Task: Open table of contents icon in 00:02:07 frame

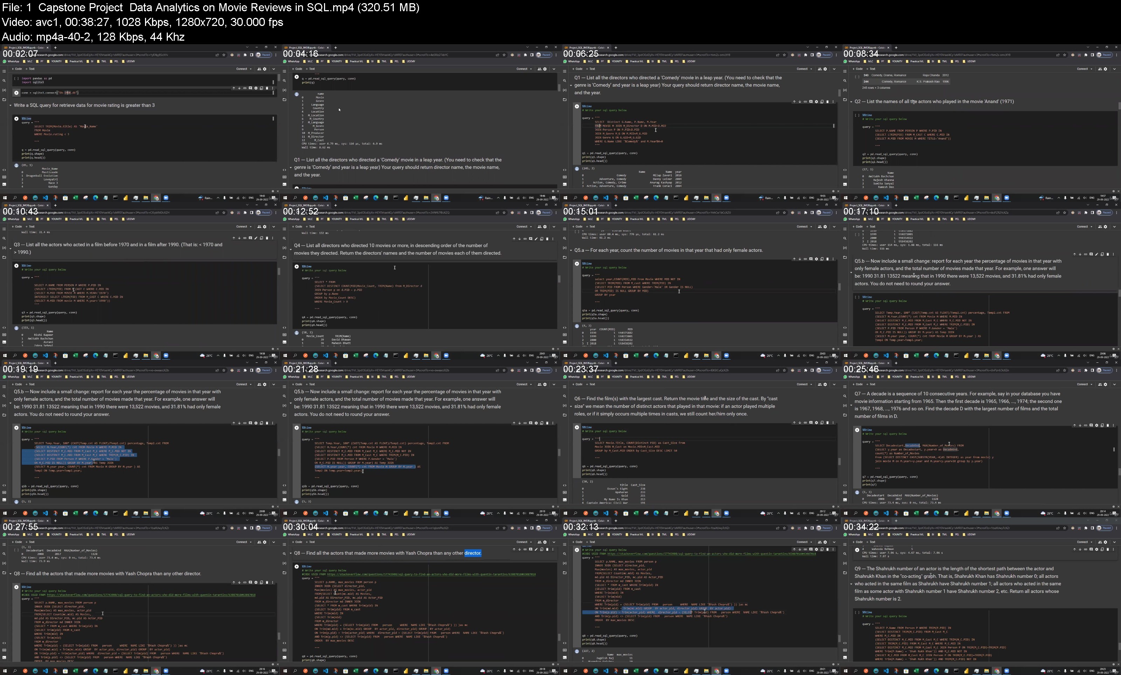Action: [4, 71]
